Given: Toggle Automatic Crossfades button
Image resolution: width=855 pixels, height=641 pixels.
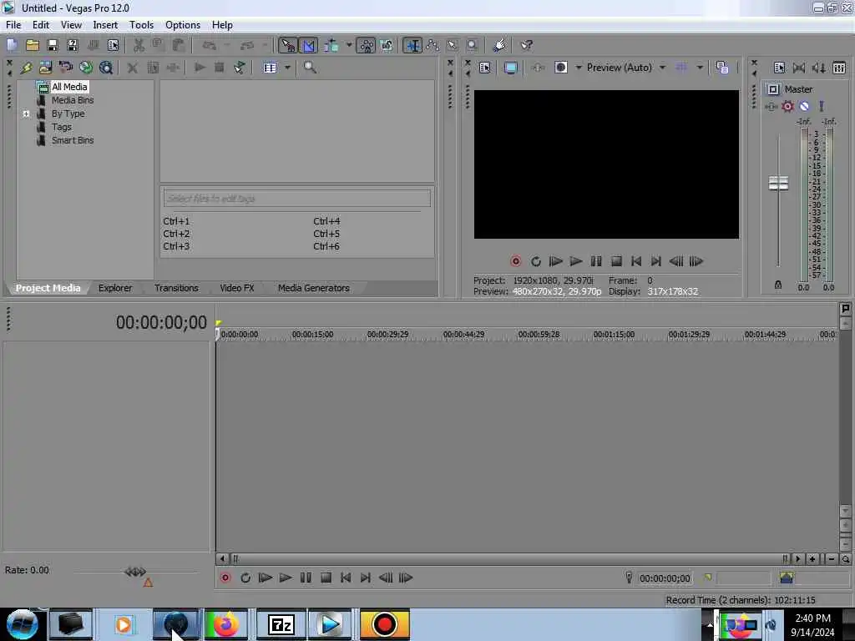Looking at the screenshot, I should click(x=308, y=45).
